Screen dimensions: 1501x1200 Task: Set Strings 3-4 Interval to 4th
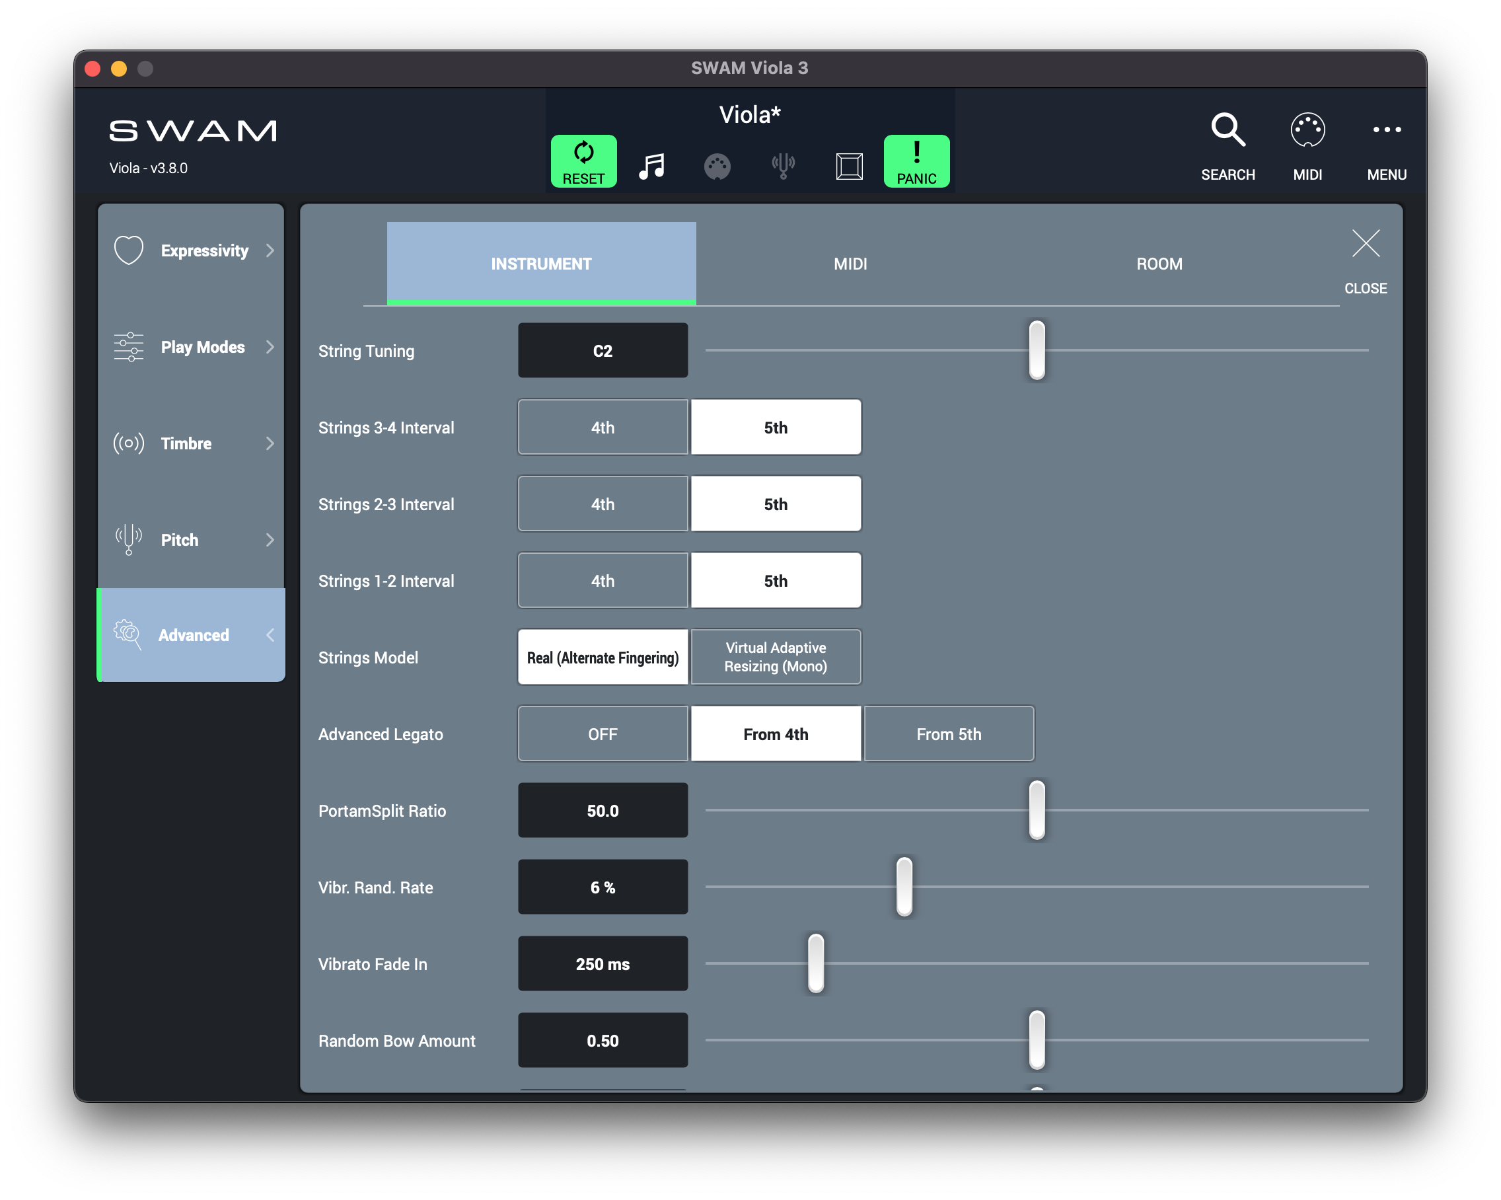click(x=603, y=428)
